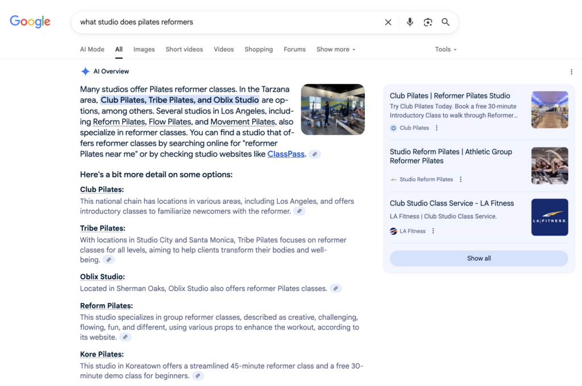582x386 pixels.
Task: Click the Club Pilates favicon in source card
Action: [393, 128]
